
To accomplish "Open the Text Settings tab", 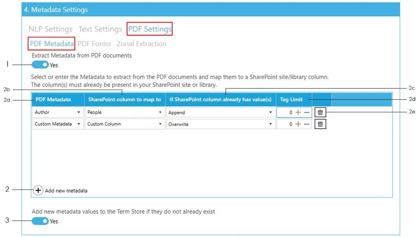I will point(100,29).
